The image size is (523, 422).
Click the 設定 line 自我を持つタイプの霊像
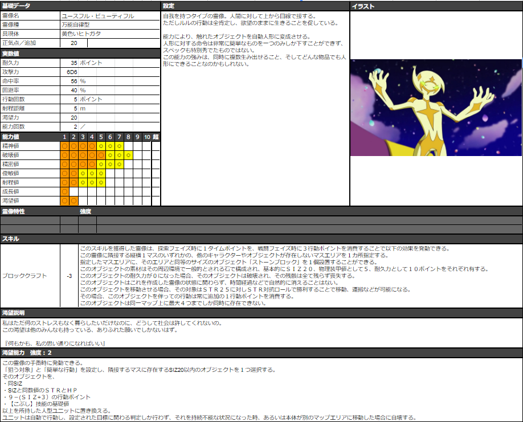tap(239, 16)
